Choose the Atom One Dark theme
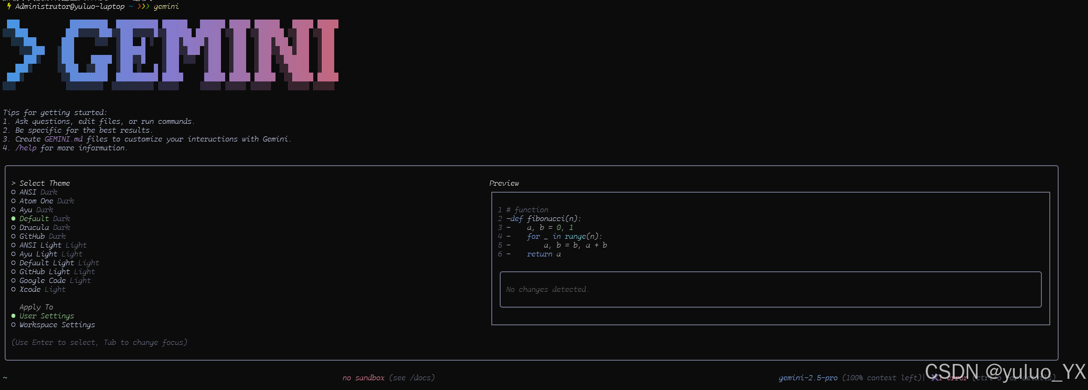1088x390 pixels. click(x=43, y=201)
